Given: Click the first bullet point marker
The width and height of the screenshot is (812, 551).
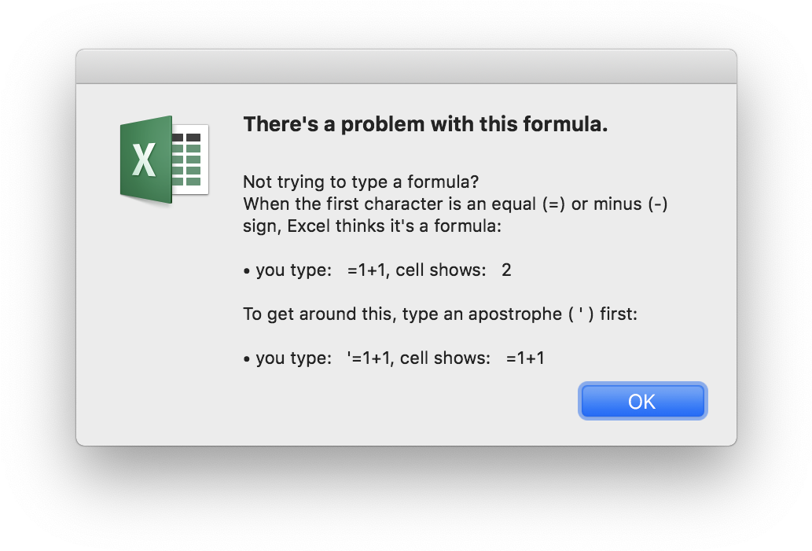Looking at the screenshot, I should 247,271.
